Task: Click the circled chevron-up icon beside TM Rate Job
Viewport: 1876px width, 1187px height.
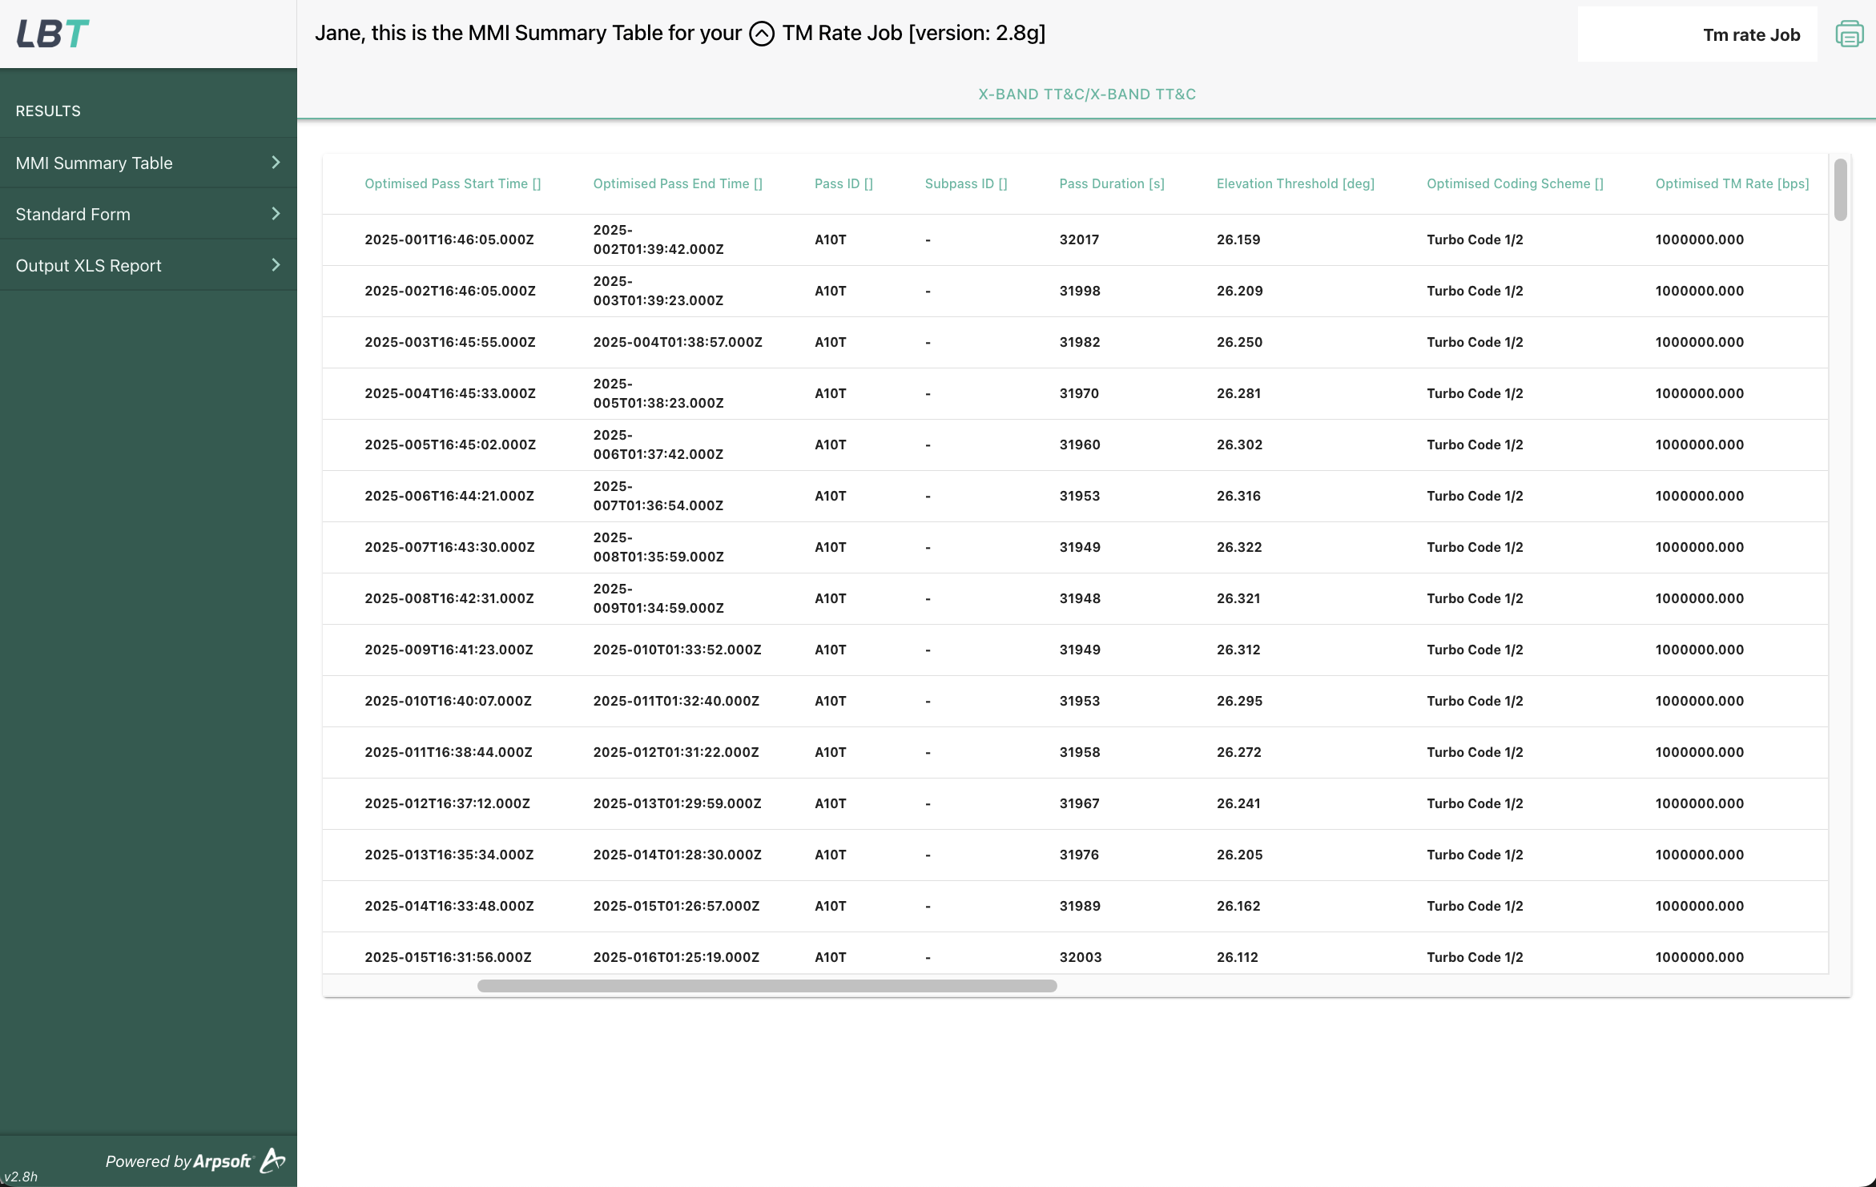Action: [x=761, y=34]
